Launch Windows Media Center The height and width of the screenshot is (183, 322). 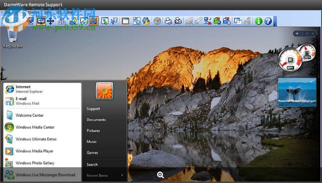coord(42,127)
